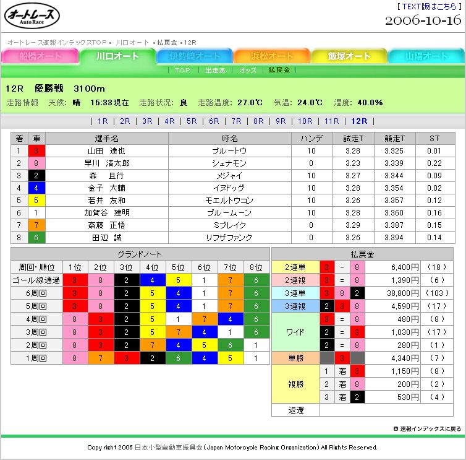
Task: Click payout amount 4,340円
Action: (x=405, y=358)
